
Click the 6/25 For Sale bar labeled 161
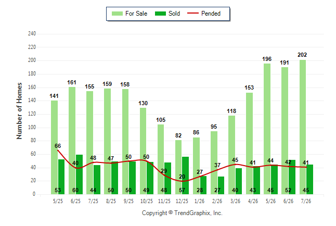click(72, 141)
